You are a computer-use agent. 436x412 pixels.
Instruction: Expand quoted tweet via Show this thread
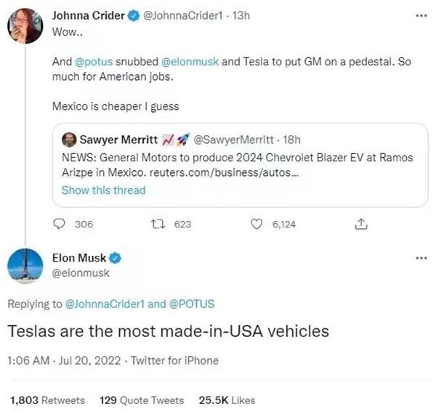tap(103, 190)
